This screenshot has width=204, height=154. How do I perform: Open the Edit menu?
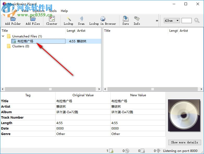pyautogui.click(x=14, y=11)
